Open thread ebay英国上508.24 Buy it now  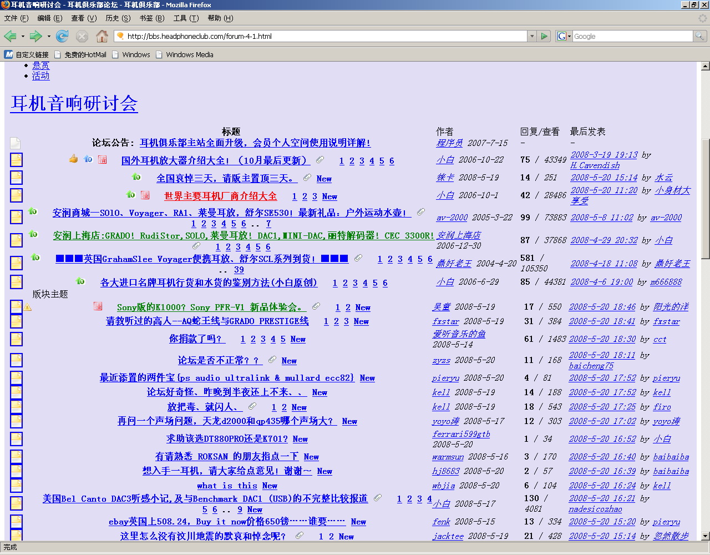[227, 522]
